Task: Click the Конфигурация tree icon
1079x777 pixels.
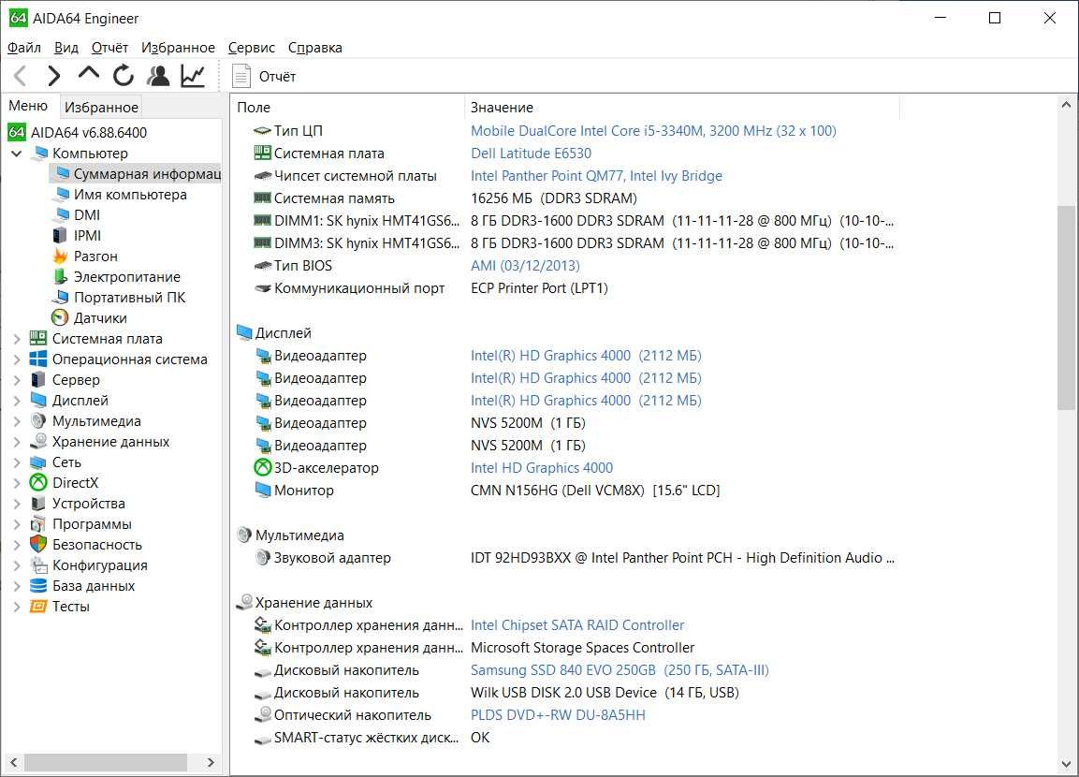Action: point(37,565)
